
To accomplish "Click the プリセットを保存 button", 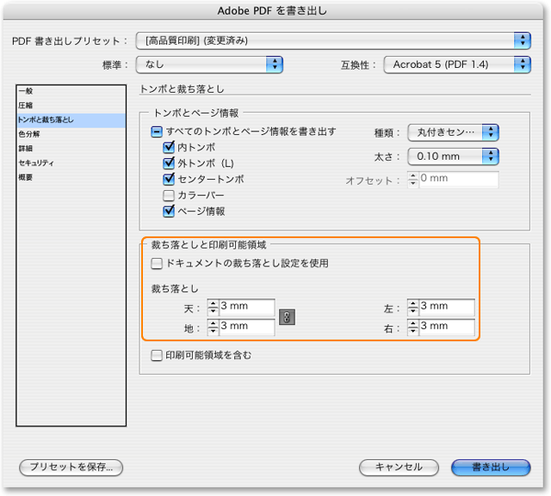I will (x=71, y=467).
